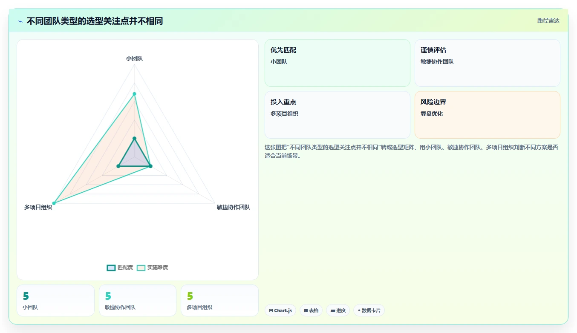Click the 匹配度 data point on 小团队 axis
Viewport: 577px width, 333px height.
click(x=134, y=138)
